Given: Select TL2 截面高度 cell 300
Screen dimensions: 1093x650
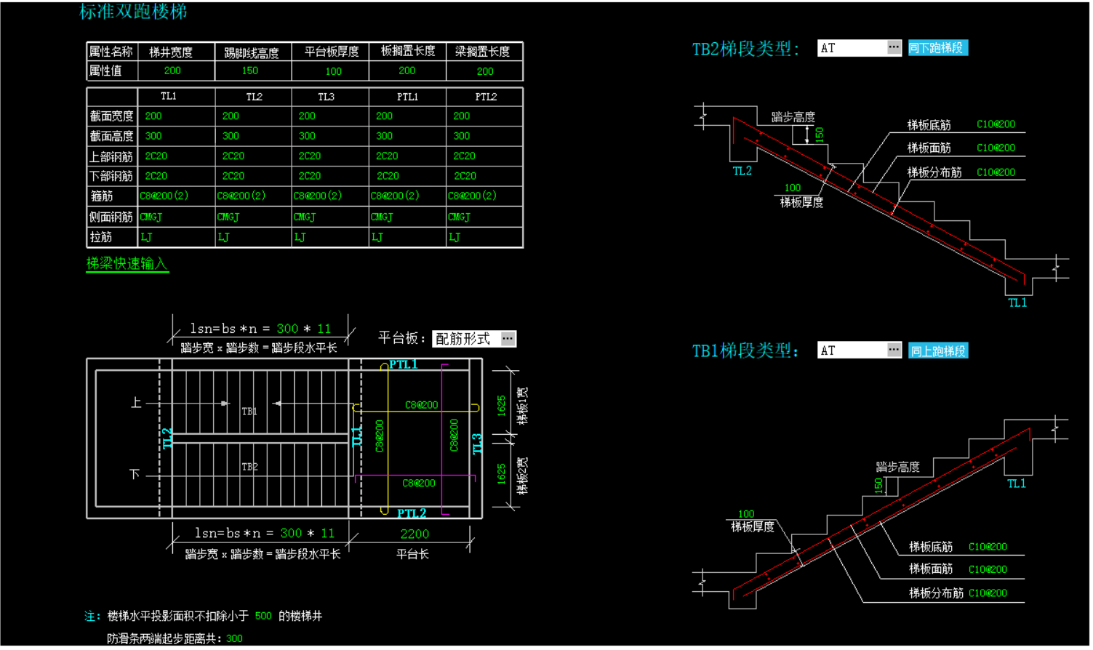Looking at the screenshot, I should (x=231, y=136).
